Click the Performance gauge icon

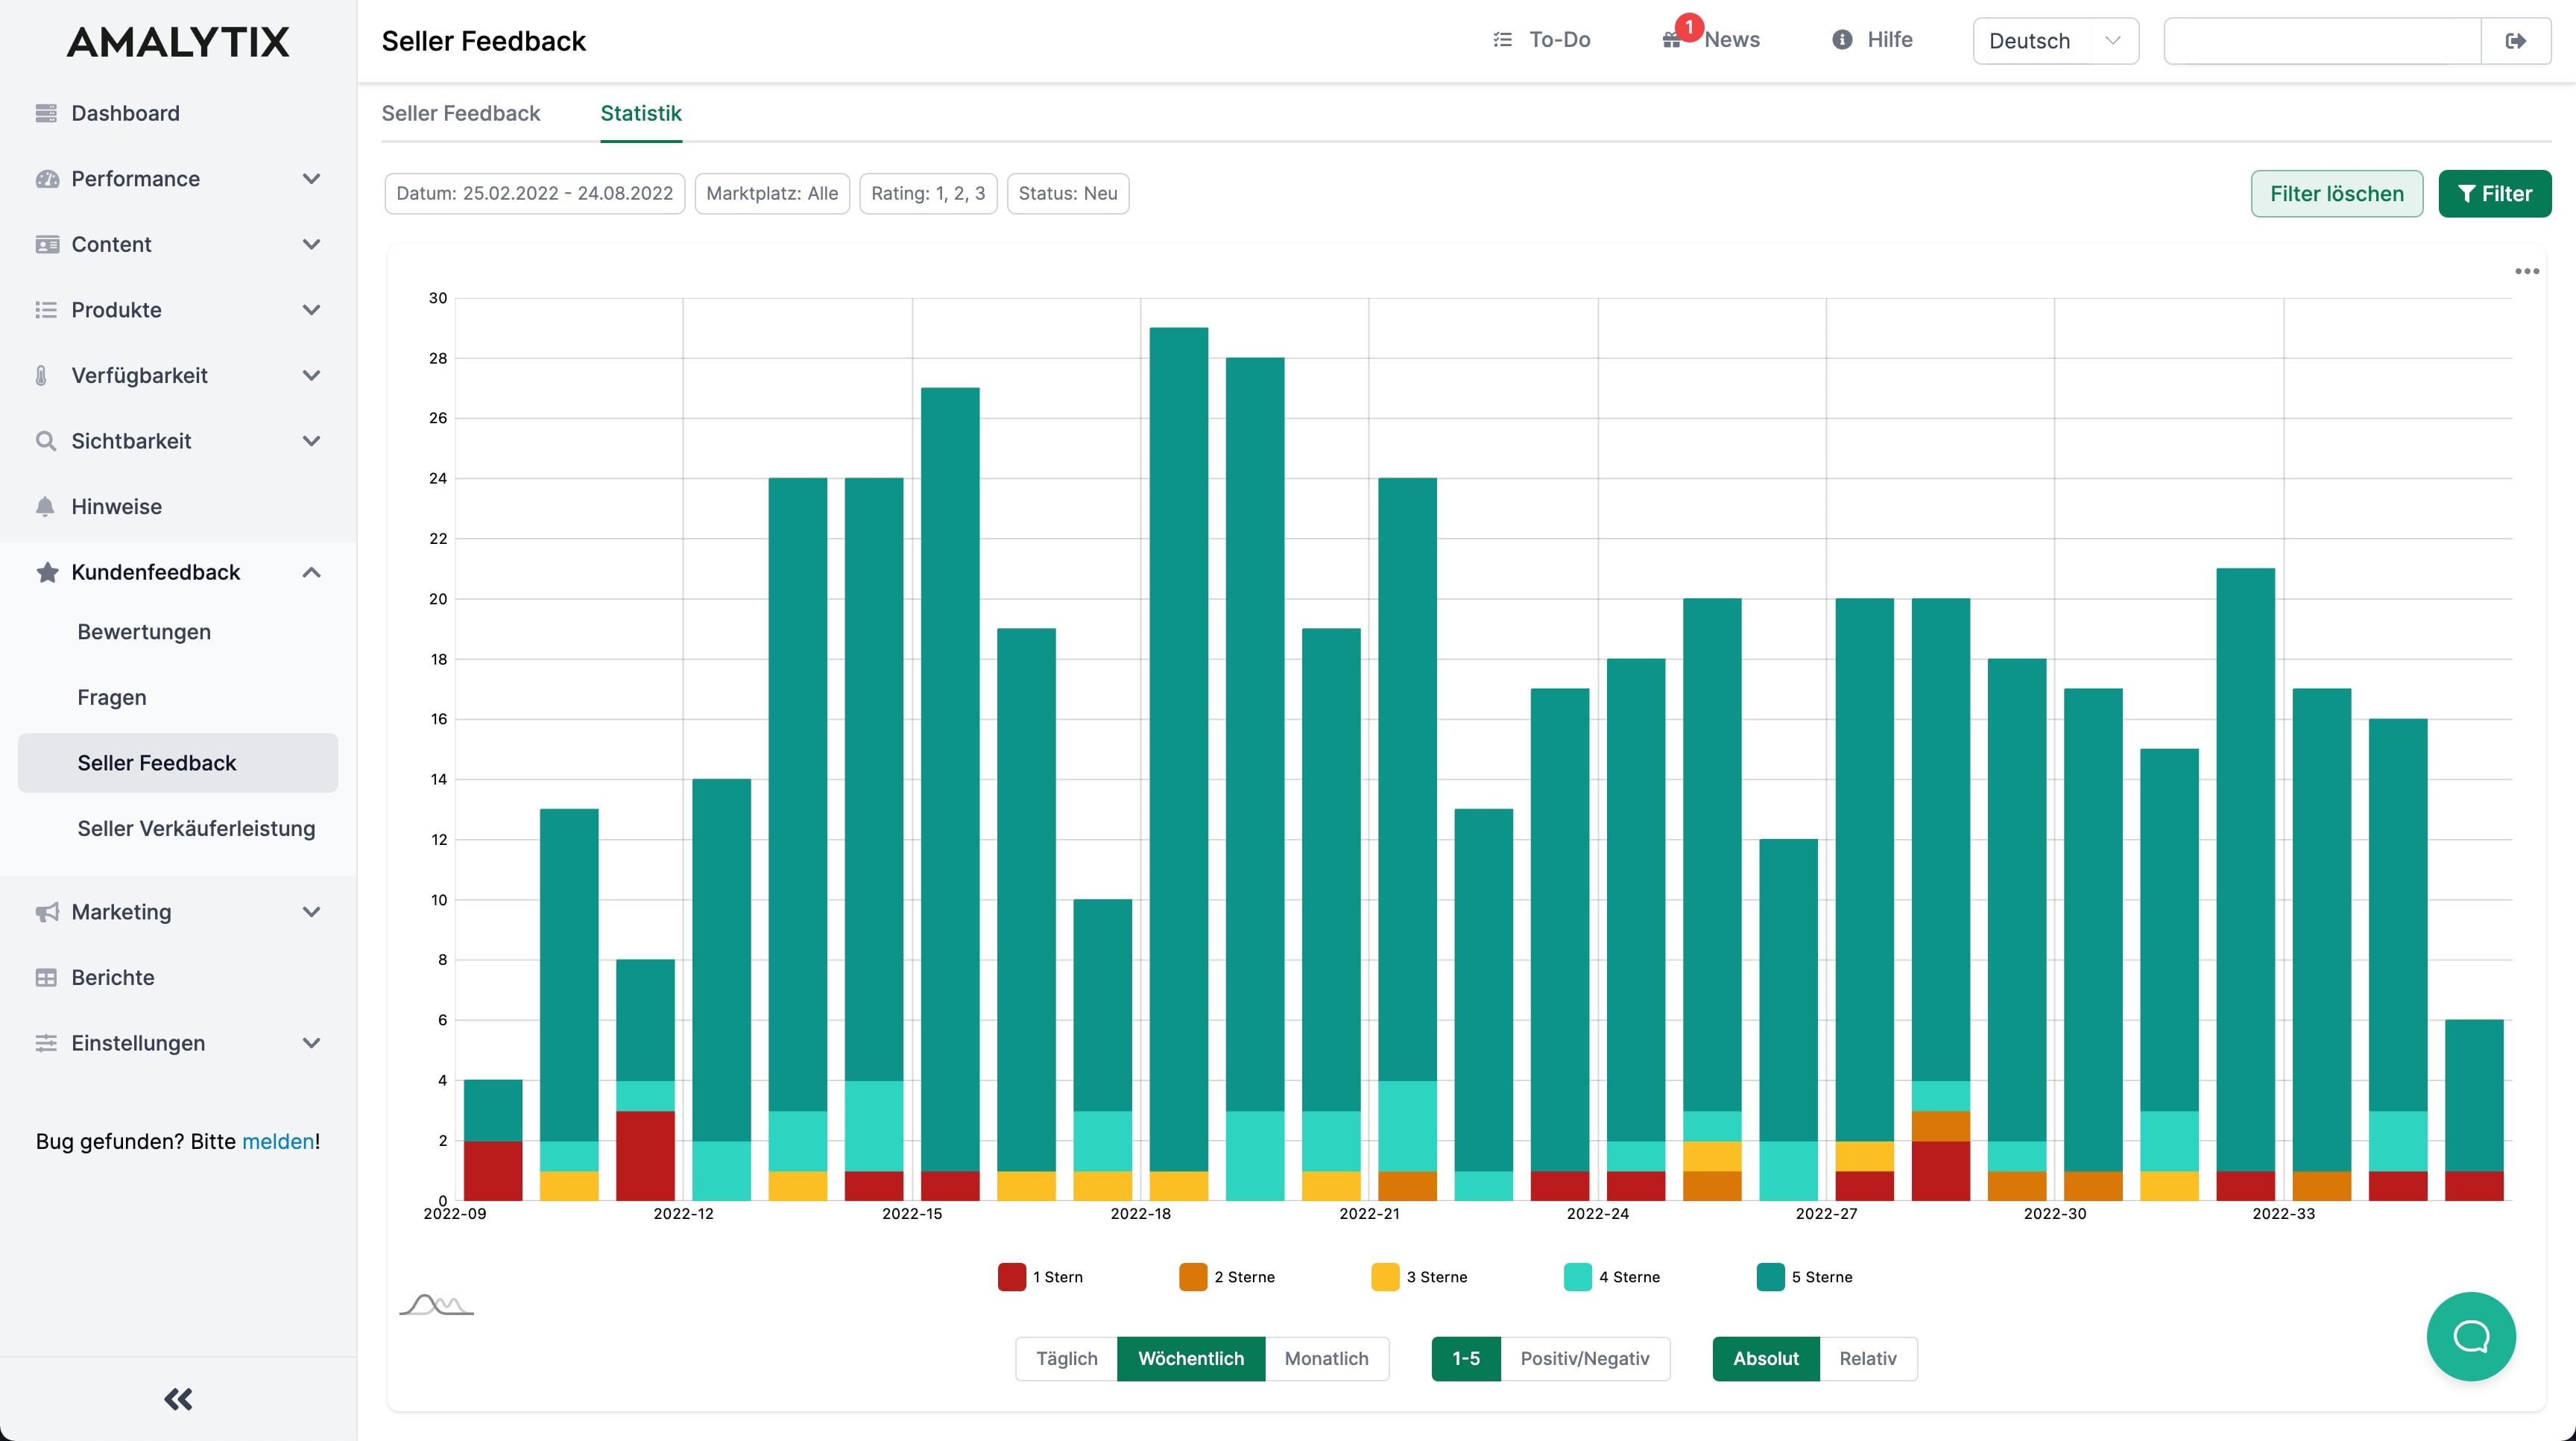46,179
